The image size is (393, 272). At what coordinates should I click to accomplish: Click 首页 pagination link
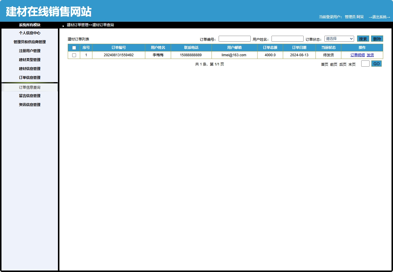(x=324, y=64)
